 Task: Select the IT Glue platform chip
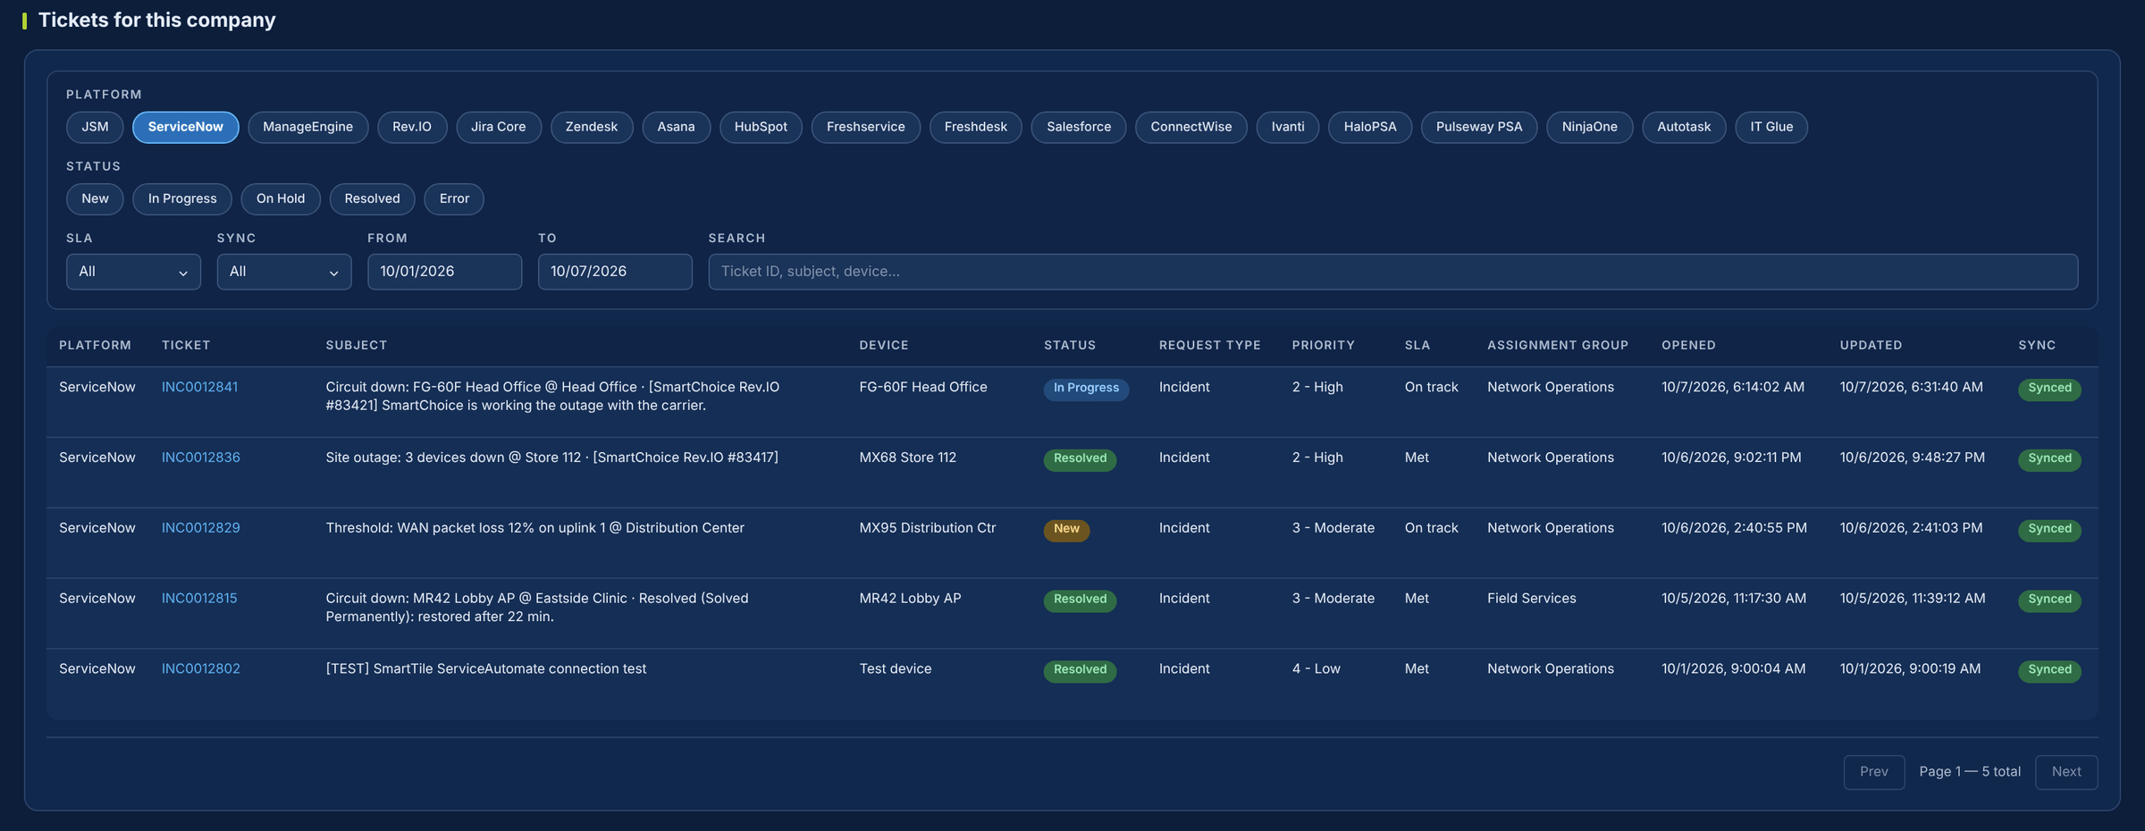coord(1771,127)
